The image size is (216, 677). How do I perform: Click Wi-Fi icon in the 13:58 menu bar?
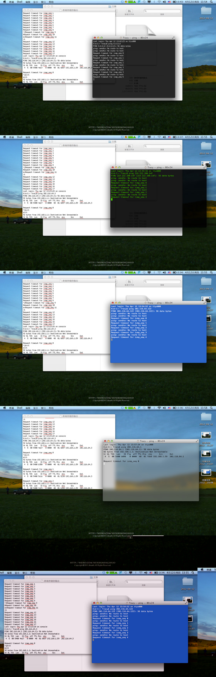(159, 408)
